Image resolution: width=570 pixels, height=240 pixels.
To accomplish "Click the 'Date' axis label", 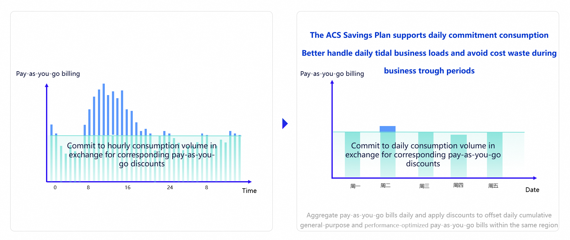I will point(532,190).
